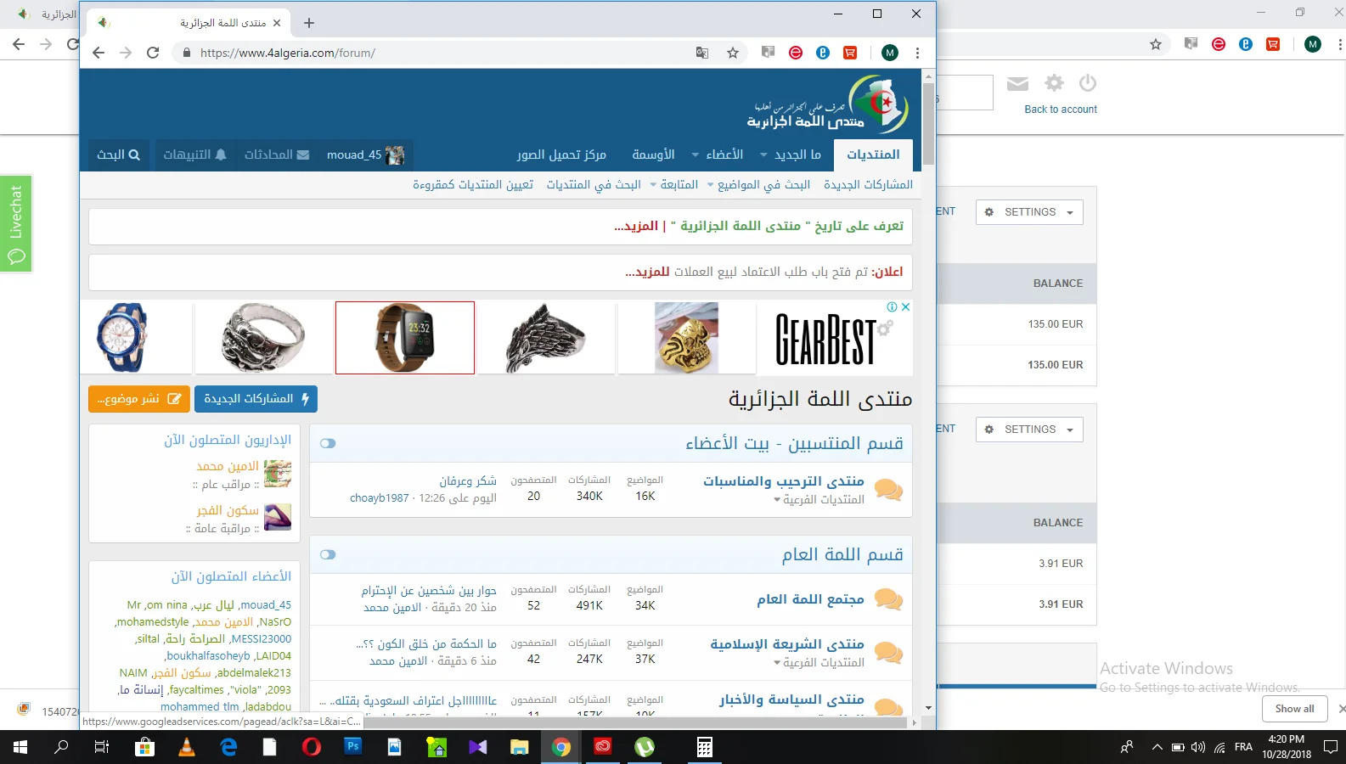Launch VLC from the Windows taskbar
Screen dimensions: 1346x764
tap(186, 747)
